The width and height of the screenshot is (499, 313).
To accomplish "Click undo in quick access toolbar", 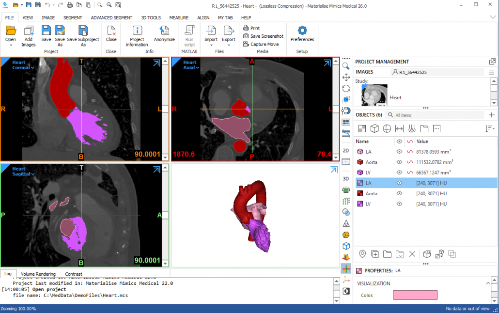I will 47,5.
